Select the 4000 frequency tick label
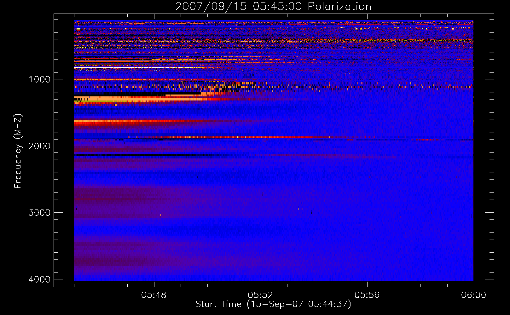Screen dimensions: 510x315 (x=39, y=279)
